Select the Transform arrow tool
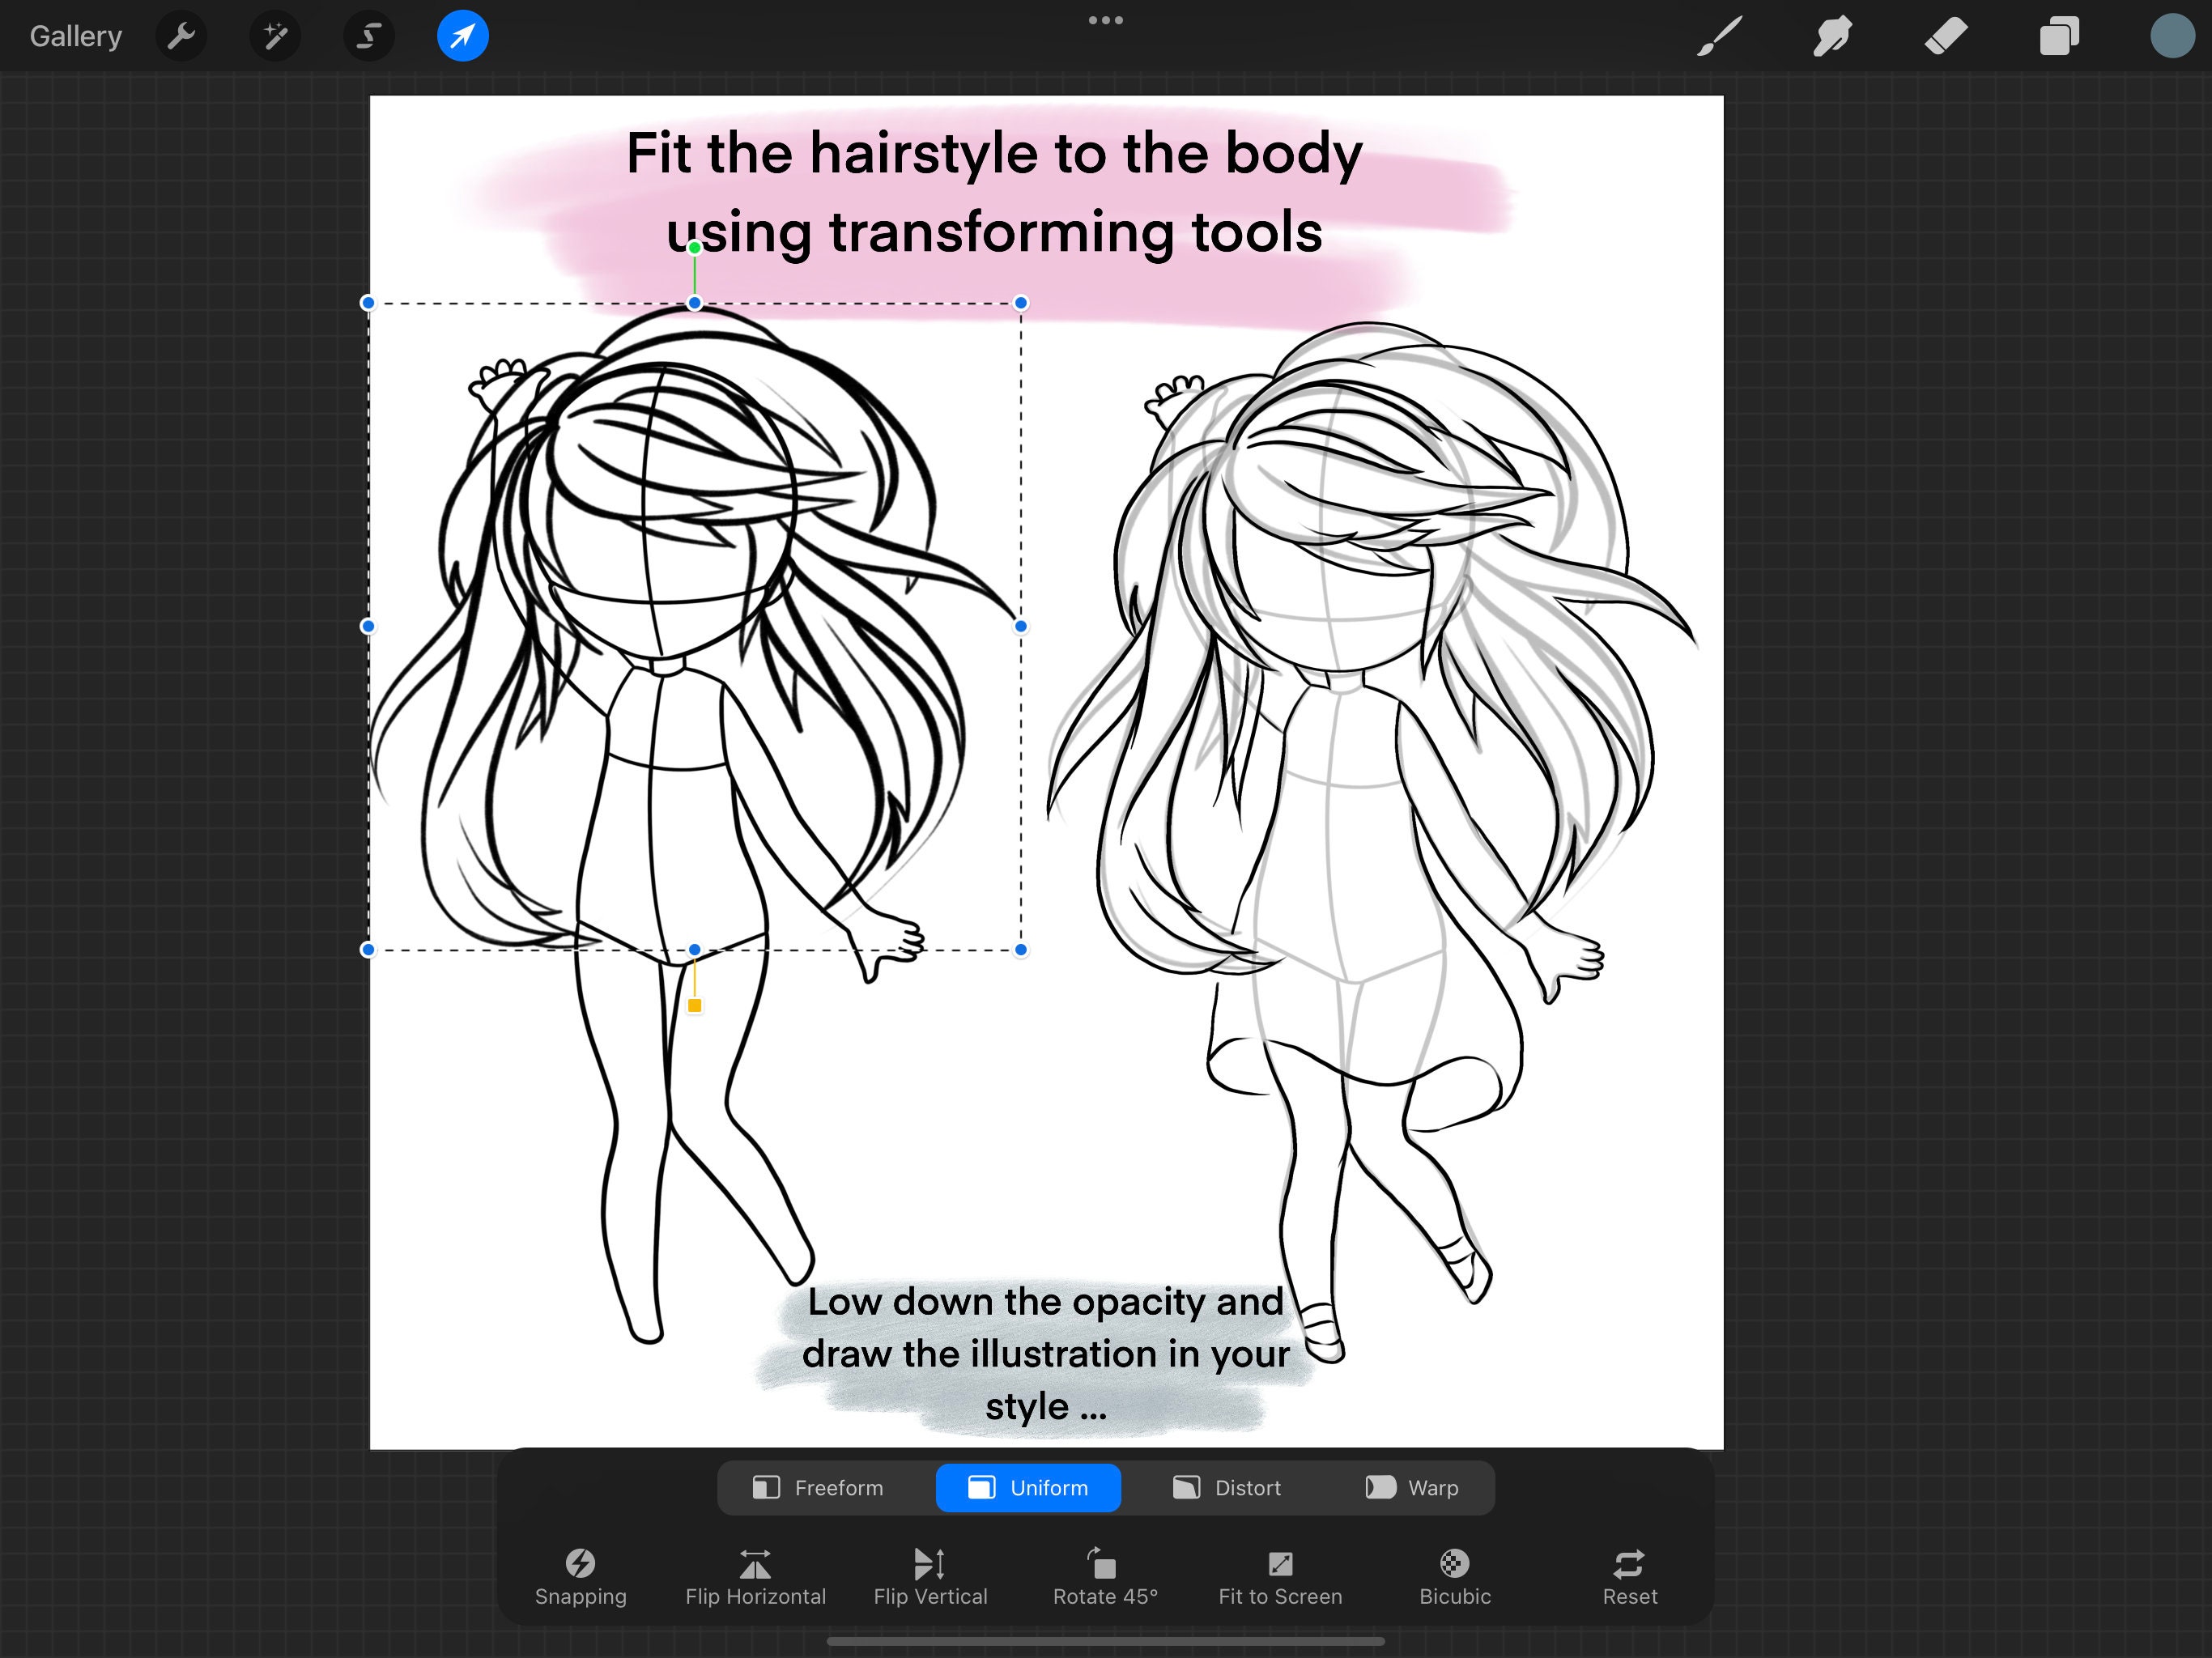 462,35
